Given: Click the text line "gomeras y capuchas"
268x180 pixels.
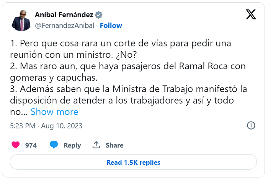Looking at the screenshot, I should coord(54,78).
